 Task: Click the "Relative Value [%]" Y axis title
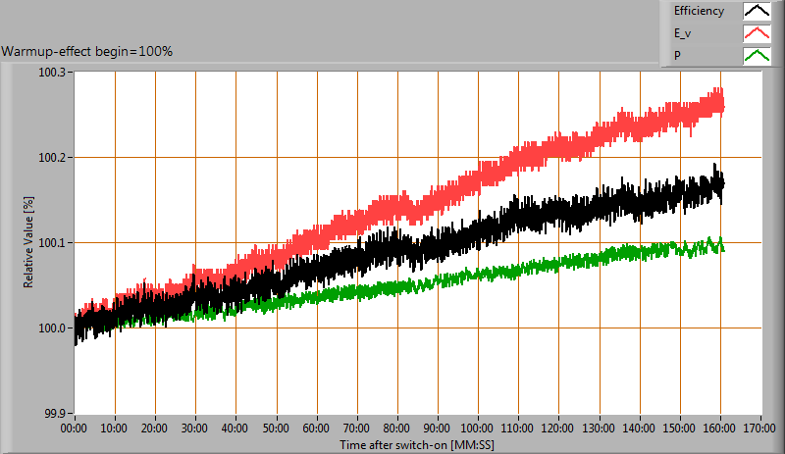click(x=29, y=242)
